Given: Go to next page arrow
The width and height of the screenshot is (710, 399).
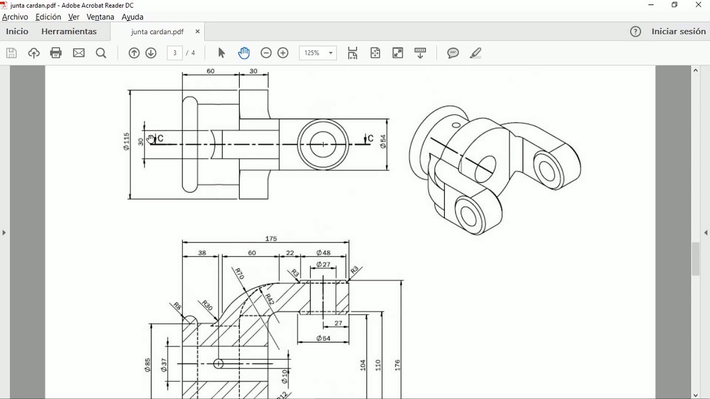Looking at the screenshot, I should (x=151, y=53).
